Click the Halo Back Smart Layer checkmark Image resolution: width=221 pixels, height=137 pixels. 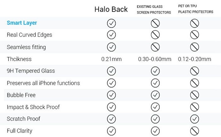pyautogui.click(x=111, y=23)
